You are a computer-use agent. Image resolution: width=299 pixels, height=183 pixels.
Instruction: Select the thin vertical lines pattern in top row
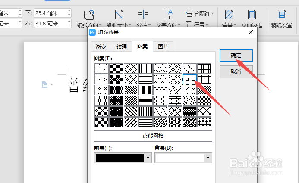[145, 68]
